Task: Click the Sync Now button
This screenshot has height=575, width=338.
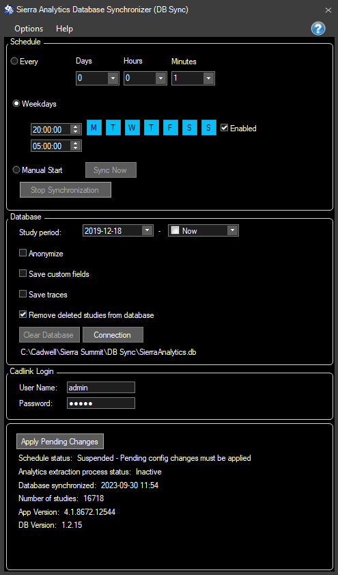Action: tap(111, 170)
